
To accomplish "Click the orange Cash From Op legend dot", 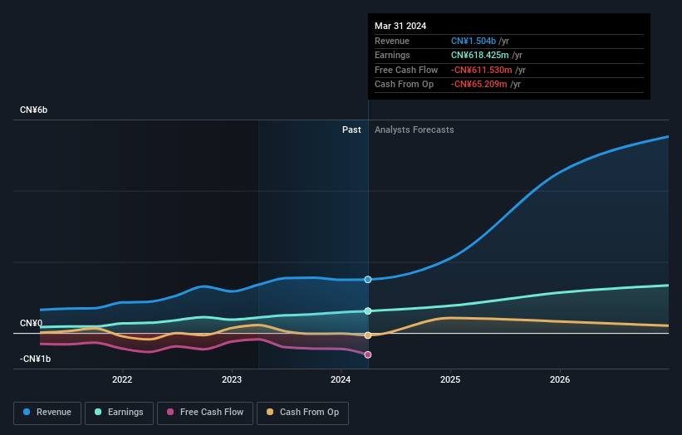I will 270,412.
